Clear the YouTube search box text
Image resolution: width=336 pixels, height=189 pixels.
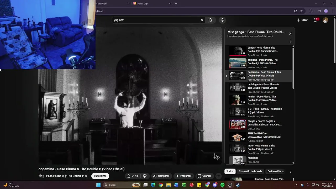click(202, 20)
